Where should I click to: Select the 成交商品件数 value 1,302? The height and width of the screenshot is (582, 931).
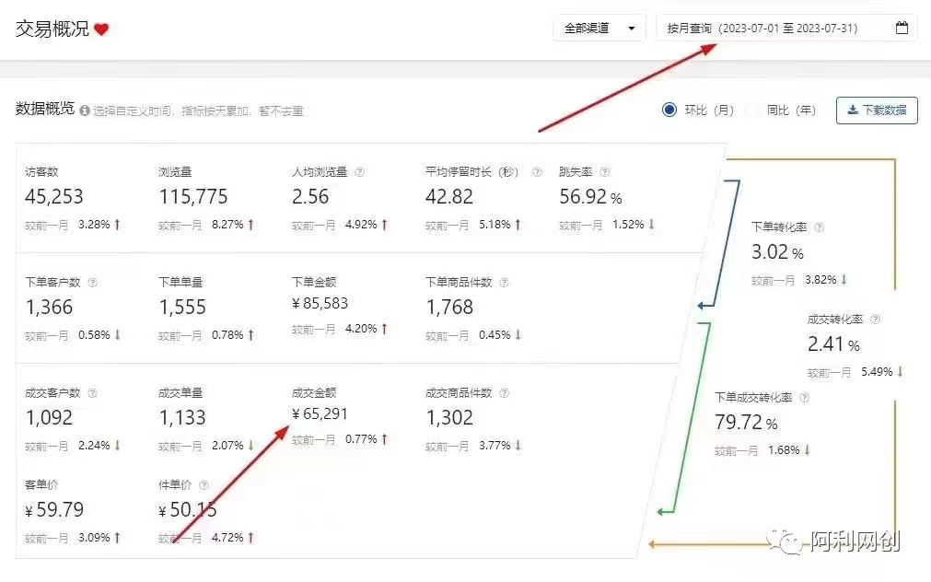coord(449,417)
